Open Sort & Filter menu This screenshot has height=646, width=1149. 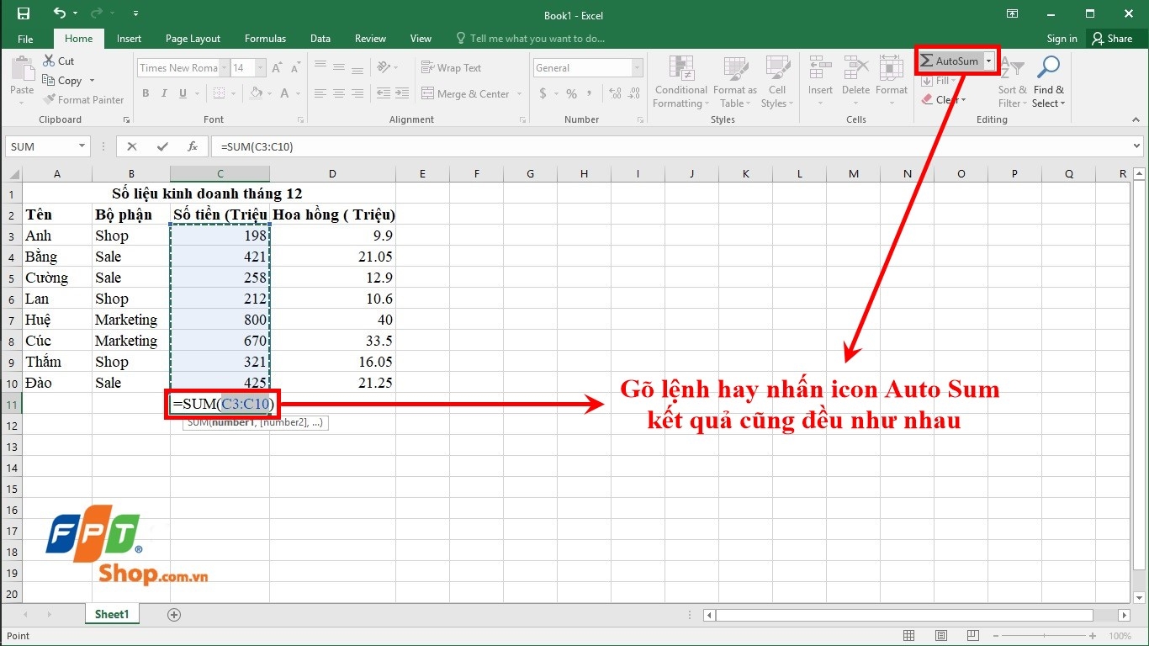pos(1013,82)
